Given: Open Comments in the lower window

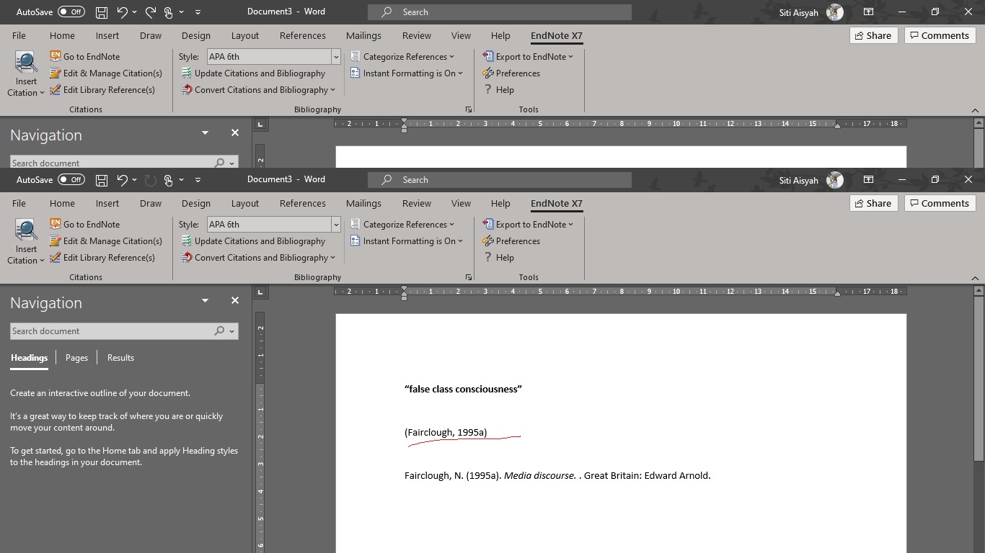Looking at the screenshot, I should (x=940, y=204).
